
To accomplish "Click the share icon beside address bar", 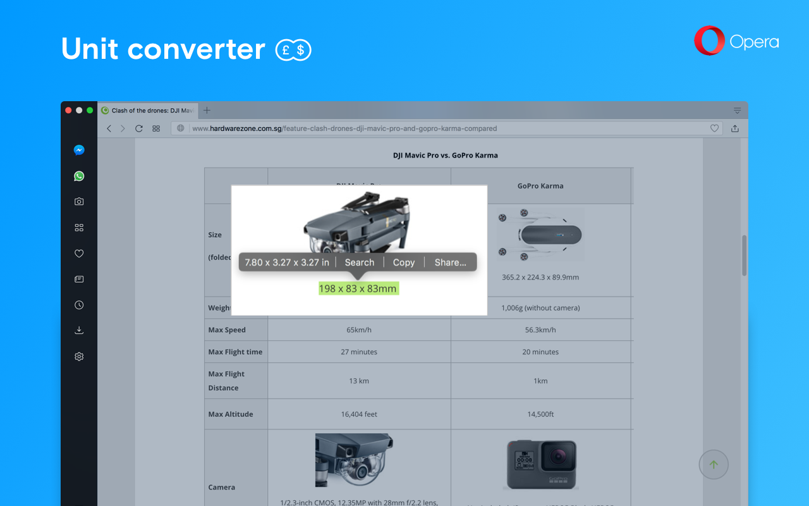I will click(735, 128).
